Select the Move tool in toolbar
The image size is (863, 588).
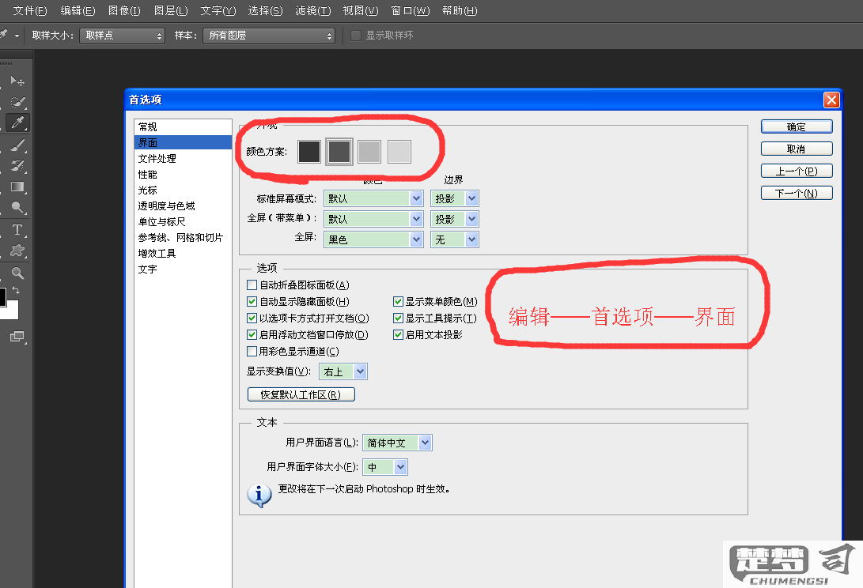[x=17, y=81]
